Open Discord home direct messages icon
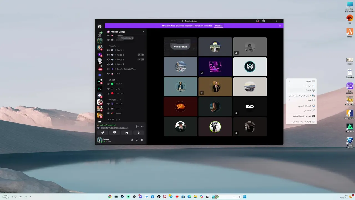This screenshot has height=200, width=355. [x=100, y=26]
